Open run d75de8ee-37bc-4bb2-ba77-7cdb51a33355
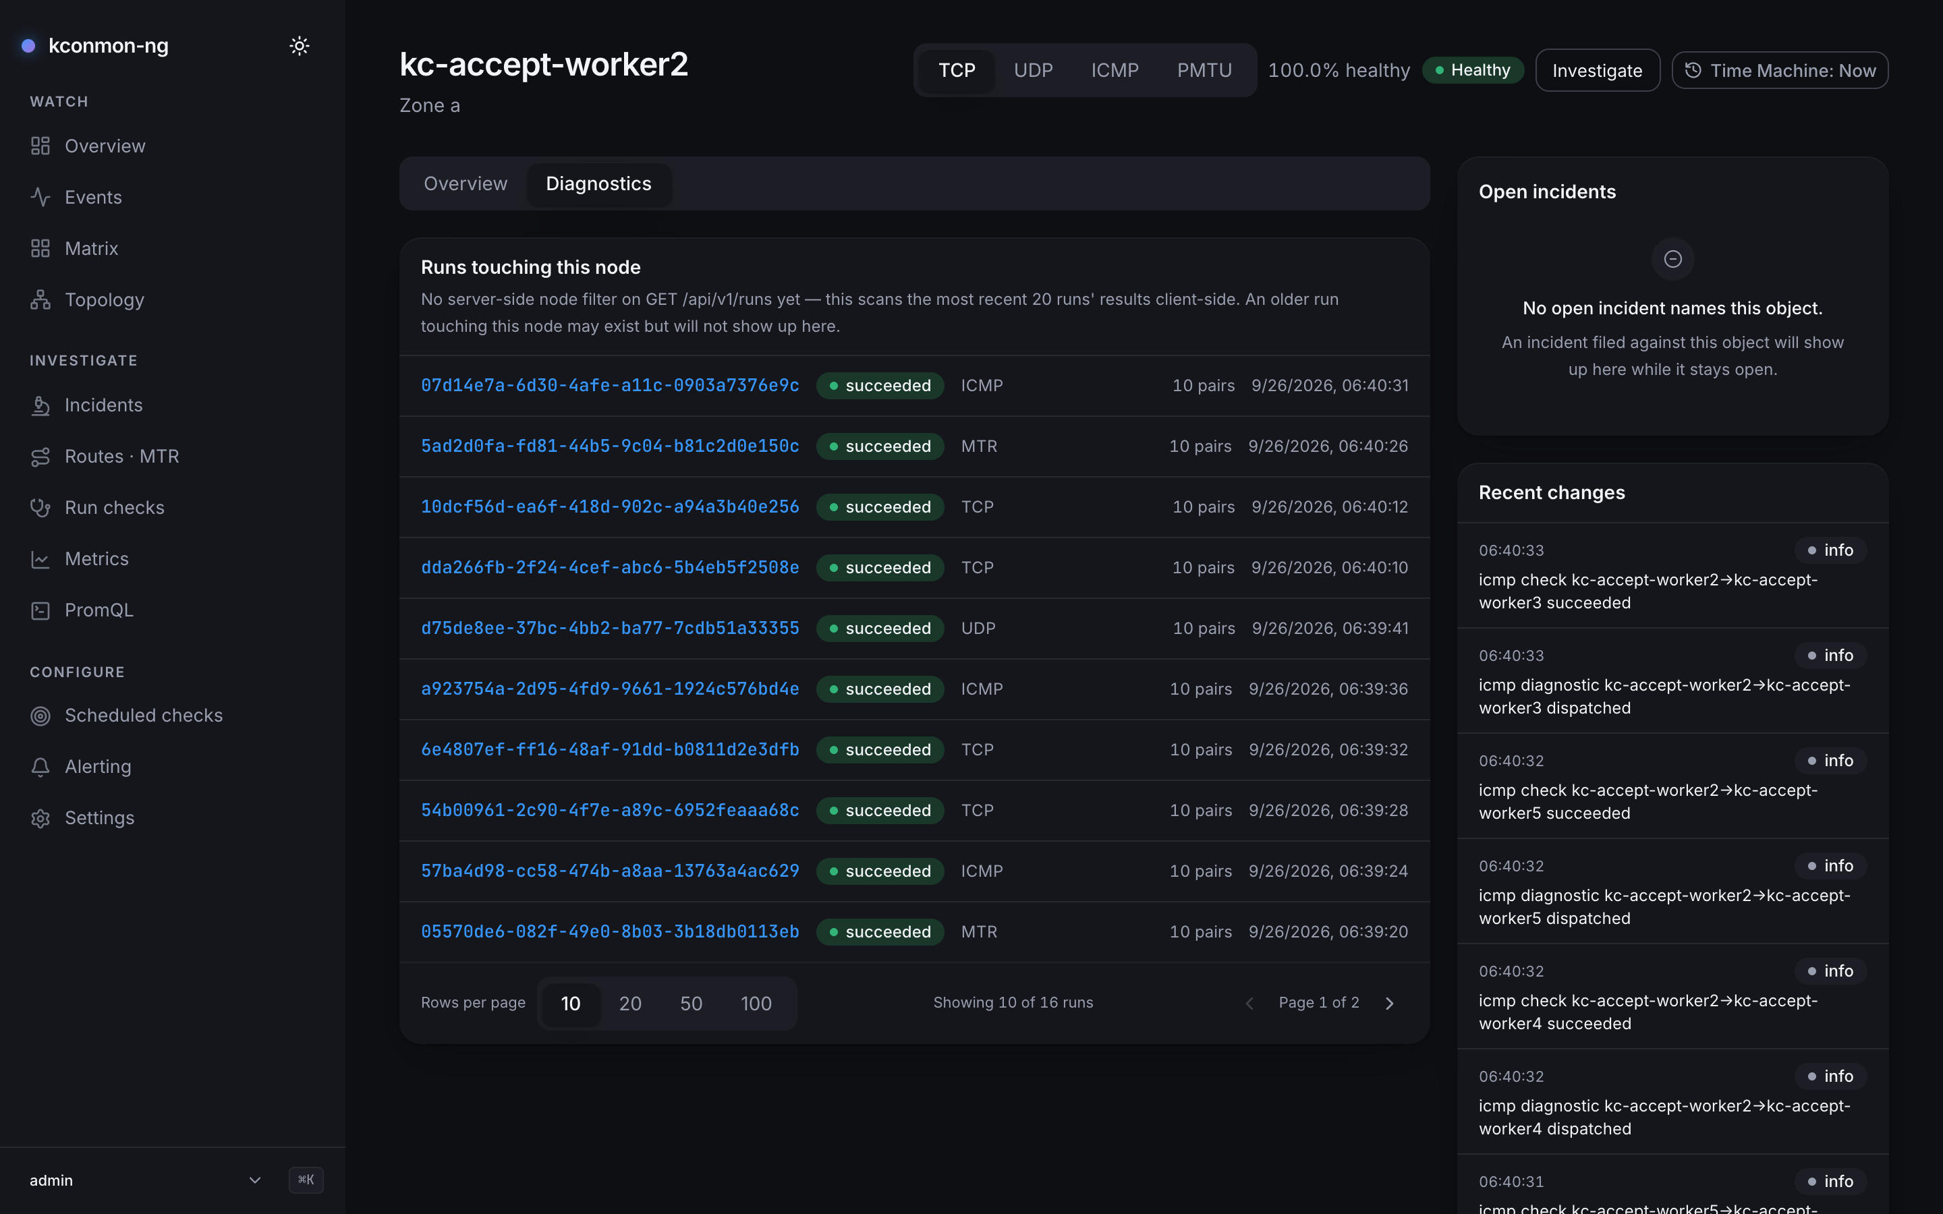Image resolution: width=1943 pixels, height=1214 pixels. [x=609, y=628]
